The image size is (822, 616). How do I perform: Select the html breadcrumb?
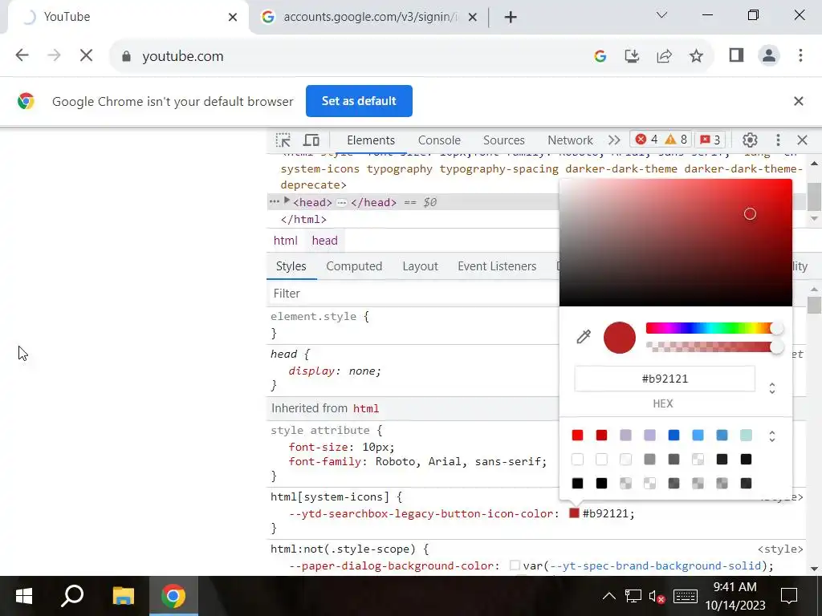coord(285,241)
